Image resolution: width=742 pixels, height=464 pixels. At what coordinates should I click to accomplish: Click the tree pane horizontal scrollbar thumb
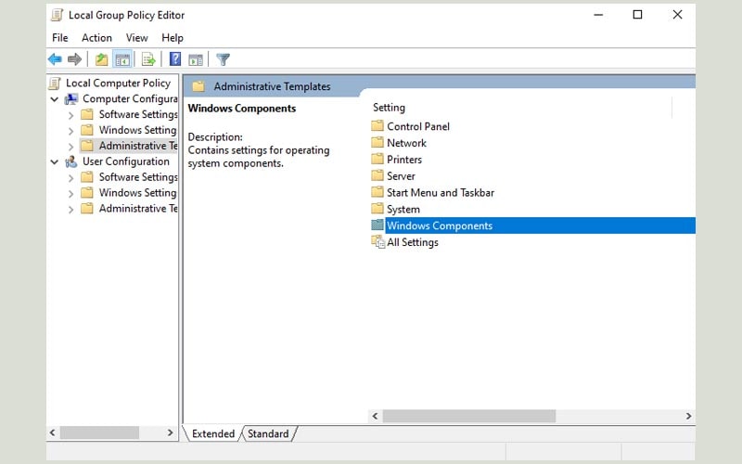point(99,432)
